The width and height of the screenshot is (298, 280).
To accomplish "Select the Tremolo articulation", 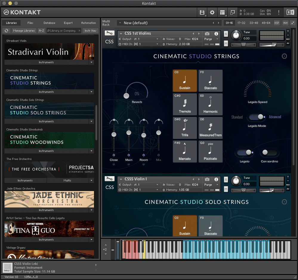I will click(x=185, y=104).
